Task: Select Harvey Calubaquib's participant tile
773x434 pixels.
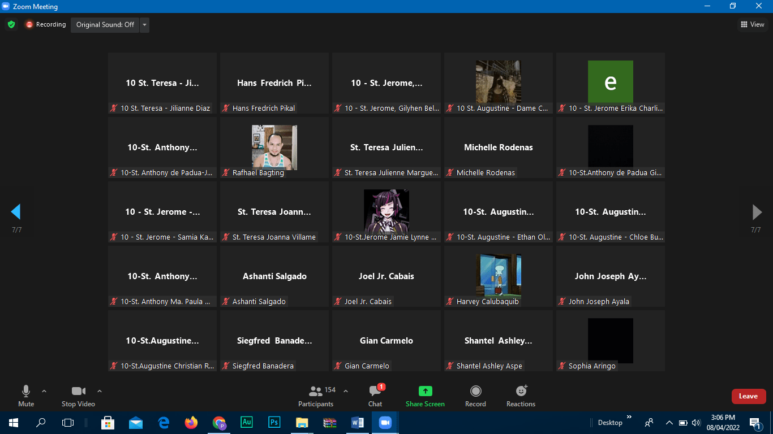Action: (x=499, y=276)
